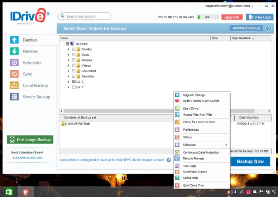This screenshot has width=278, height=197.
Task: Select the Scheduler clock icon in sidebar
Action: 14,63
